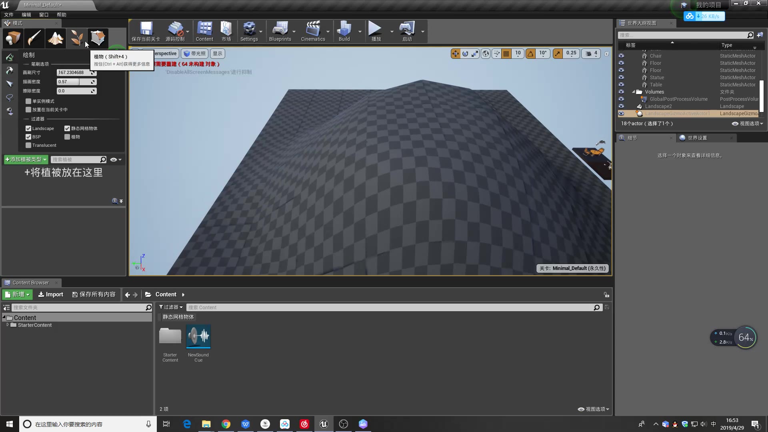This screenshot has width=768, height=432.
Task: Switch to the Paint mode (brush icon)
Action: 34,38
